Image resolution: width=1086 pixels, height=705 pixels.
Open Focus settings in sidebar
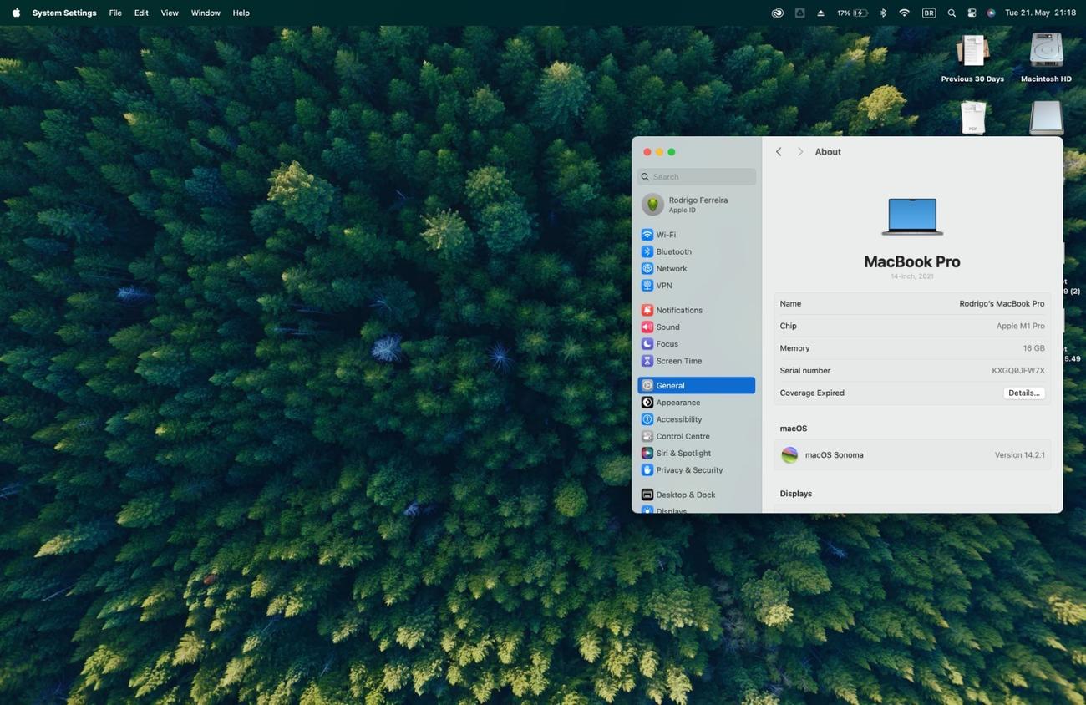(696, 344)
